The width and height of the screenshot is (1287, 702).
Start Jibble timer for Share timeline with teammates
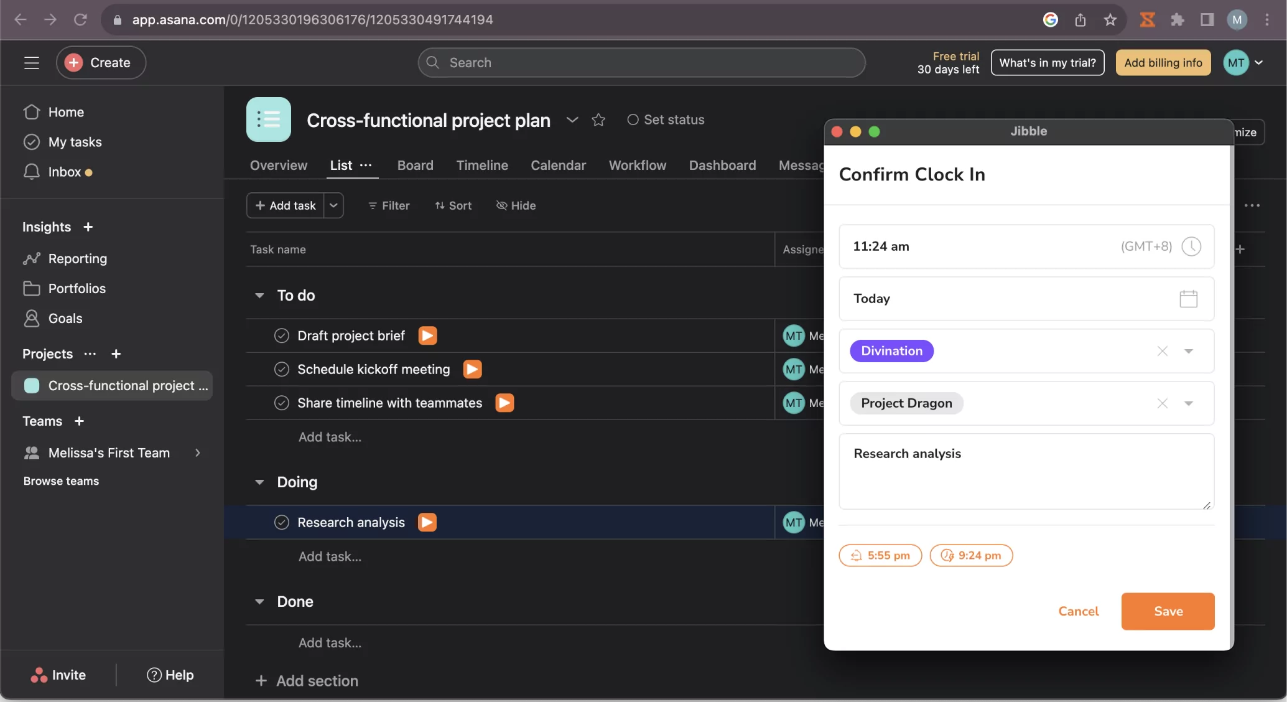click(504, 403)
